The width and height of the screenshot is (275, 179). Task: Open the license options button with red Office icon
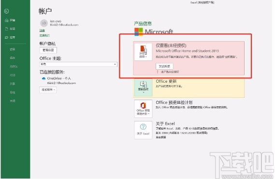point(143,52)
